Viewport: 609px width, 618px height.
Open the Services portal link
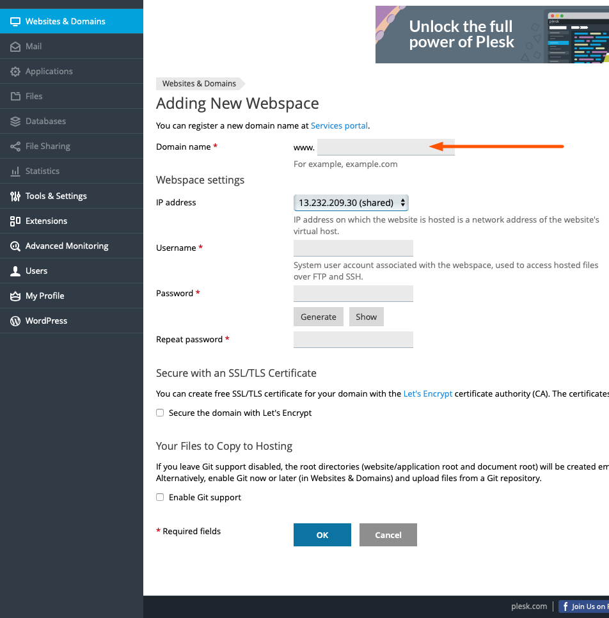point(339,125)
